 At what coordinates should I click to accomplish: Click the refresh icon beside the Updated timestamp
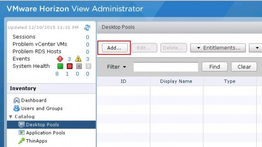[87, 27]
